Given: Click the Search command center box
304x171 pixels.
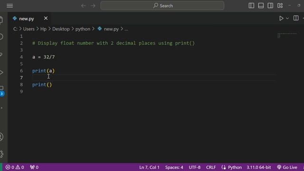Looking at the screenshot, I should 162,6.
